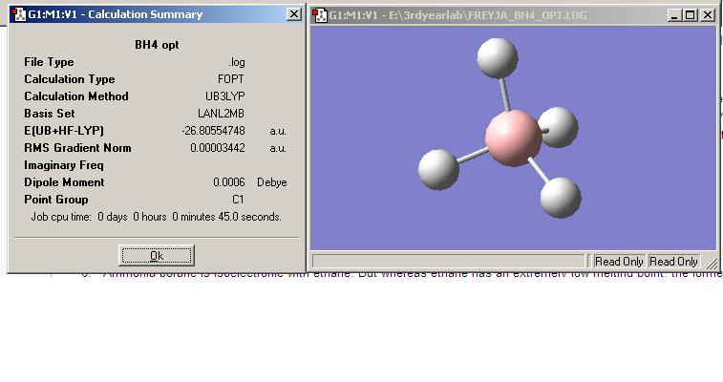This screenshot has height=382, width=723.
Task: Select the left hydrogen atom
Action: point(438,169)
